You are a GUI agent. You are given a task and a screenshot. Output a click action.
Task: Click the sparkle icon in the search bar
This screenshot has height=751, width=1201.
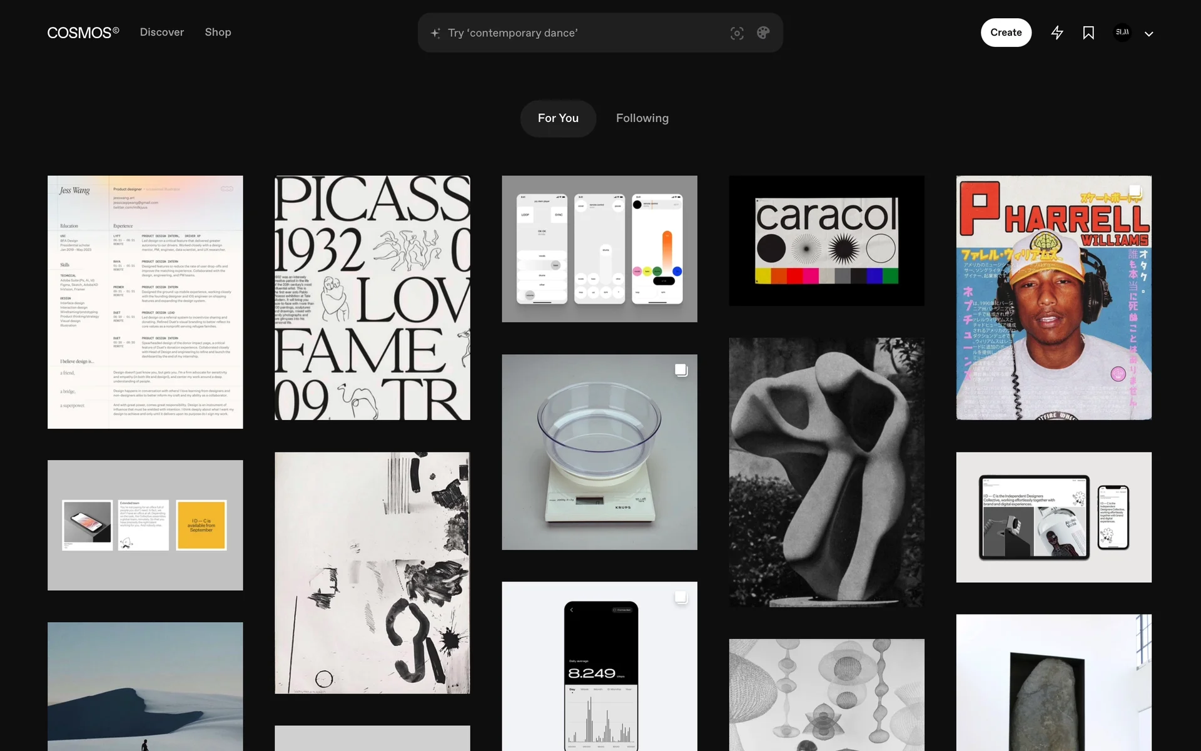435,33
